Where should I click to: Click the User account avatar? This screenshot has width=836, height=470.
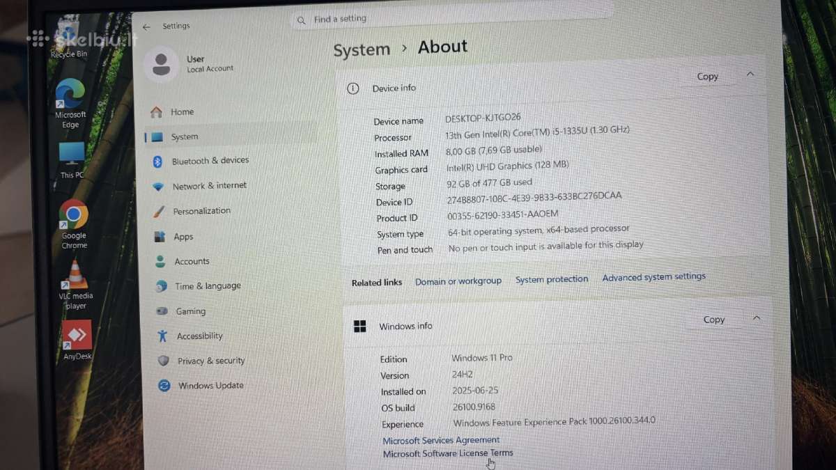(x=161, y=64)
